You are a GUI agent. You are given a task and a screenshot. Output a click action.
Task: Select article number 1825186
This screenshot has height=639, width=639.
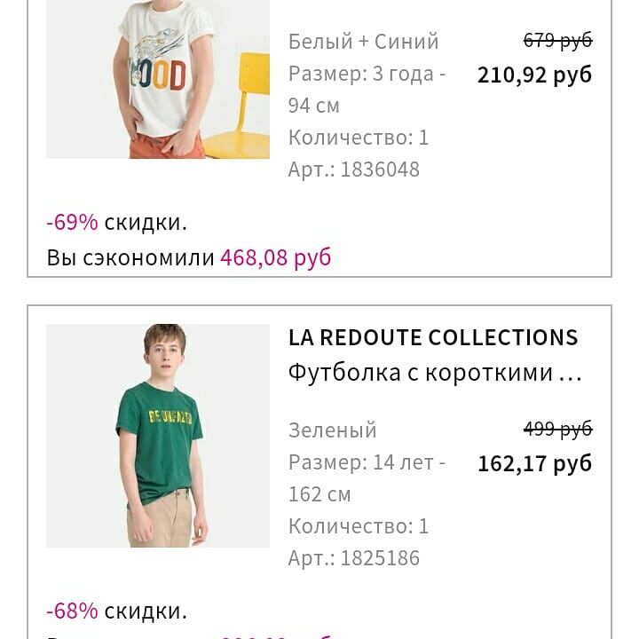pos(353,558)
